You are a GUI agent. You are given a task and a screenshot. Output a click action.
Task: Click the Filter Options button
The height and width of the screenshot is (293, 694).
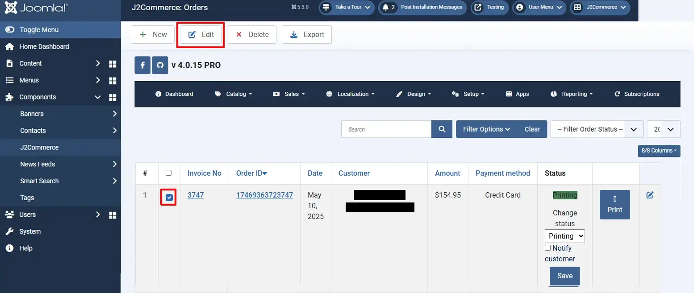486,129
